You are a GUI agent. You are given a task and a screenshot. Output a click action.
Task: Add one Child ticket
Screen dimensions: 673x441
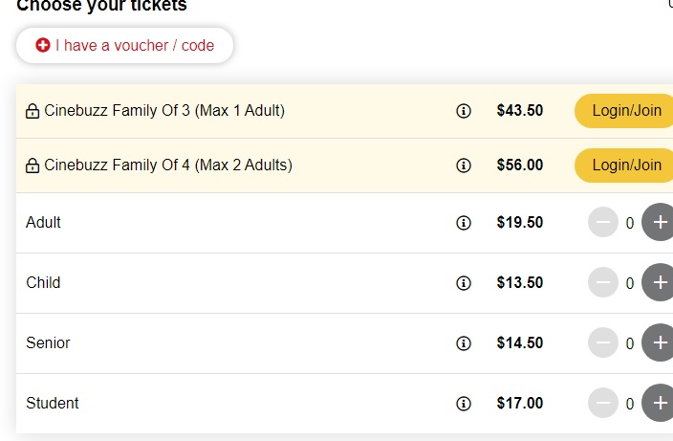click(x=658, y=282)
